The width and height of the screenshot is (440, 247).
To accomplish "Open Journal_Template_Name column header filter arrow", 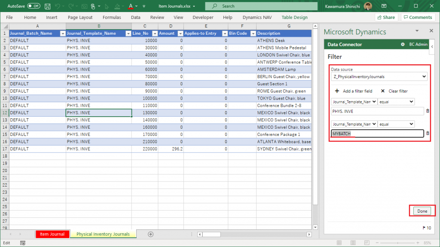I will (128, 33).
